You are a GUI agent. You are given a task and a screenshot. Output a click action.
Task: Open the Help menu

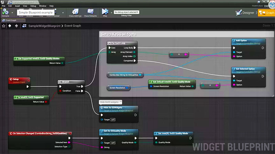[x=51, y=6]
